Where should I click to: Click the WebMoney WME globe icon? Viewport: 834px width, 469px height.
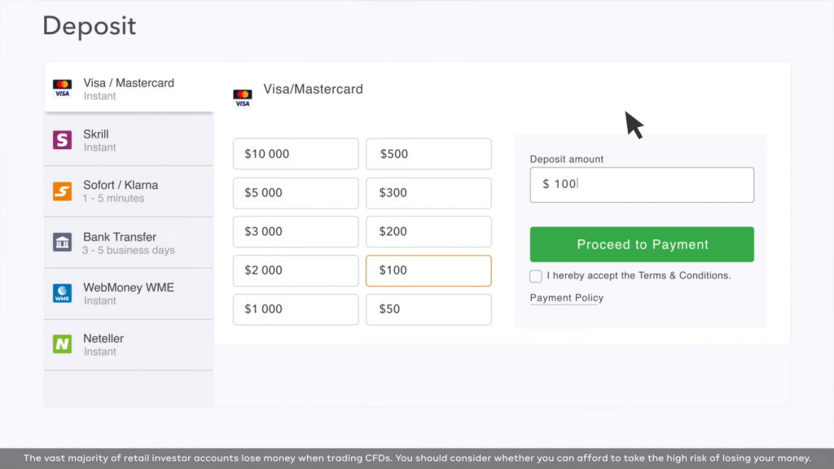pos(63,292)
